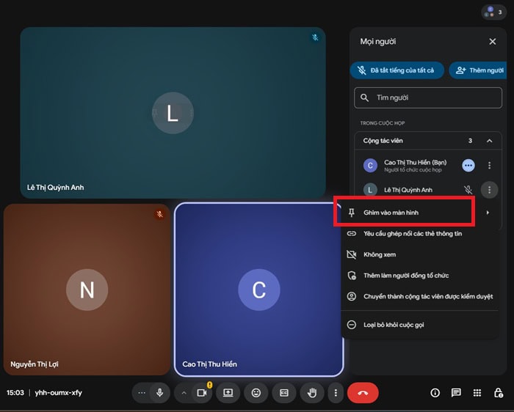Raise your hand

coord(312,392)
